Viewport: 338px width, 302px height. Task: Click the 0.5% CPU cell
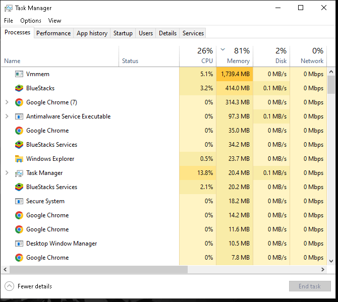pos(198,159)
